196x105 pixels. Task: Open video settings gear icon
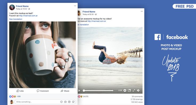(x=125, y=90)
